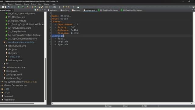Toggle Link with Editor in Package Explorer

click(x=37, y=10)
